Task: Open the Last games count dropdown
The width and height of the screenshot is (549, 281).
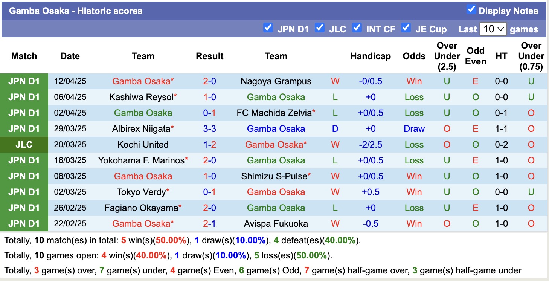Action: point(493,28)
